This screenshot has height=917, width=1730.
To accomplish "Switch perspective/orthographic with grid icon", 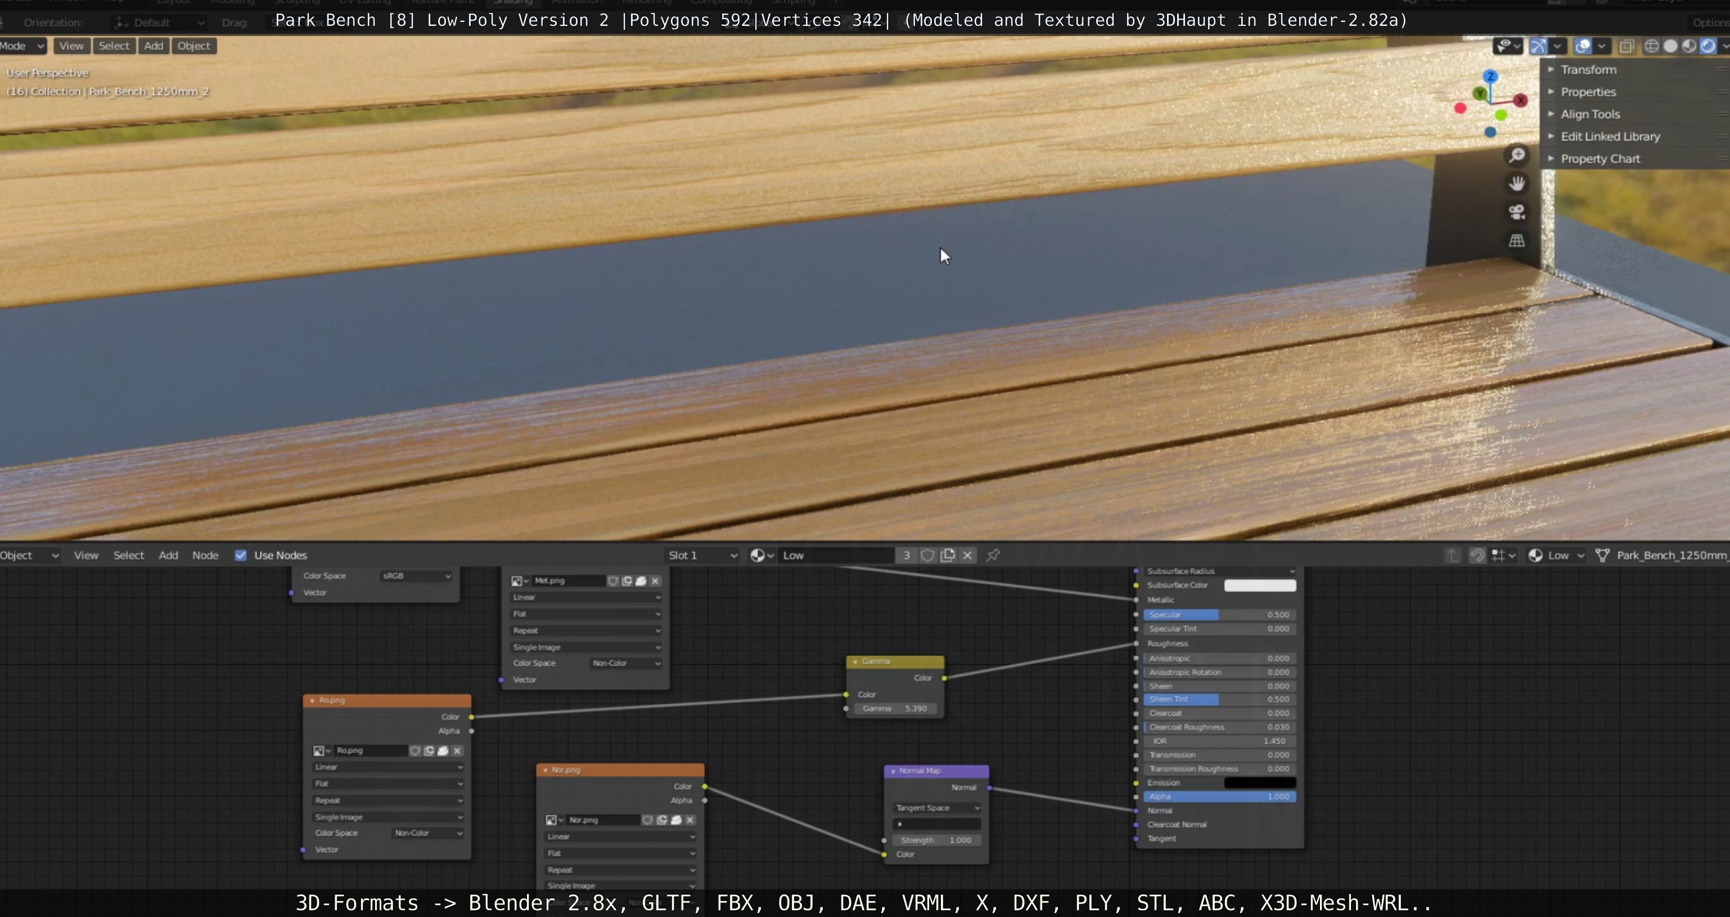I will (1516, 241).
